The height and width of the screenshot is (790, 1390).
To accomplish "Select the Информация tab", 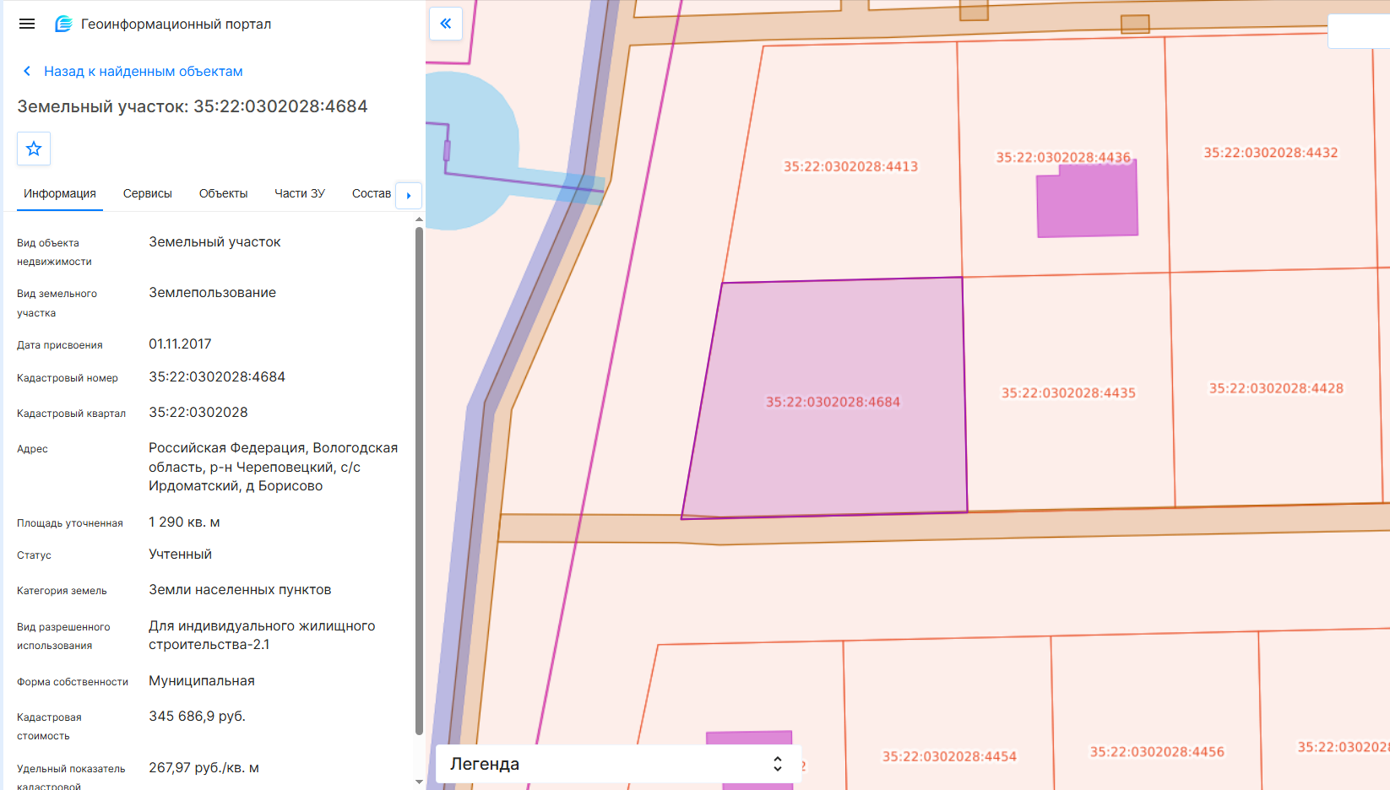I will point(60,193).
